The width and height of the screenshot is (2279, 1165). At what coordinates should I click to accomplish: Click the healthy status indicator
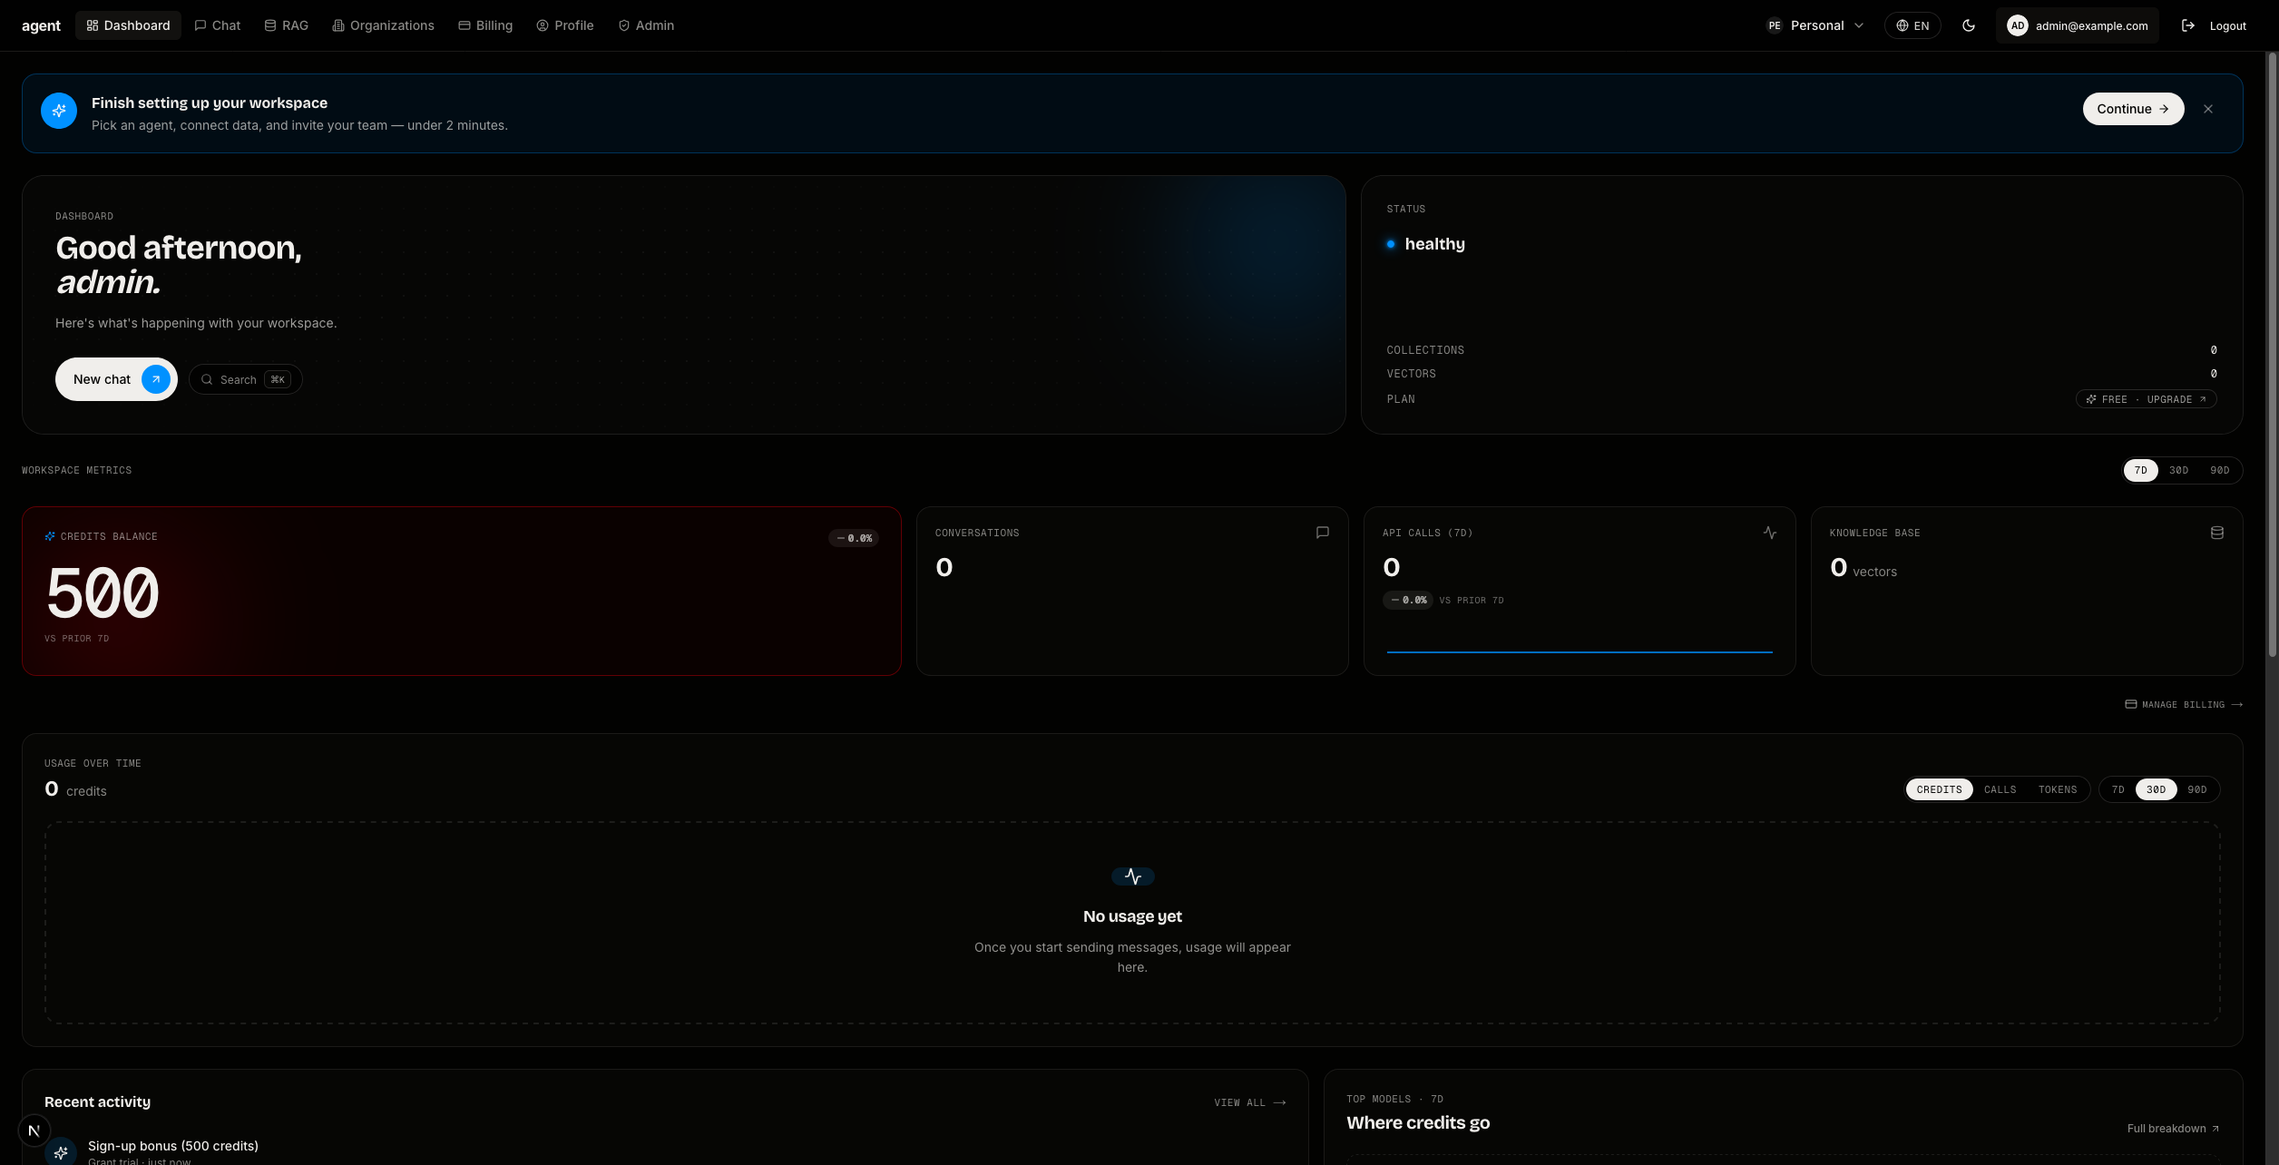coord(1425,244)
